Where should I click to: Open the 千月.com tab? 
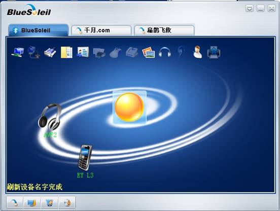(101, 30)
